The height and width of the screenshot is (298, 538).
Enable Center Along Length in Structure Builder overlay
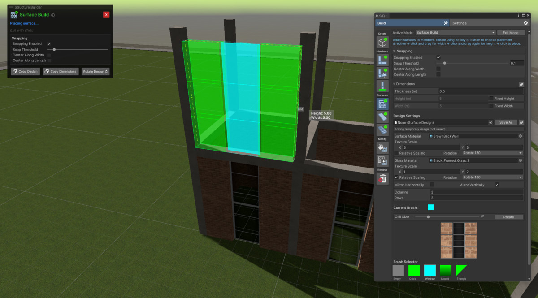(x=49, y=60)
